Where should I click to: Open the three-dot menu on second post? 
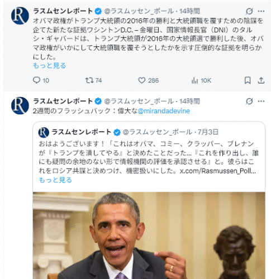(x=261, y=102)
